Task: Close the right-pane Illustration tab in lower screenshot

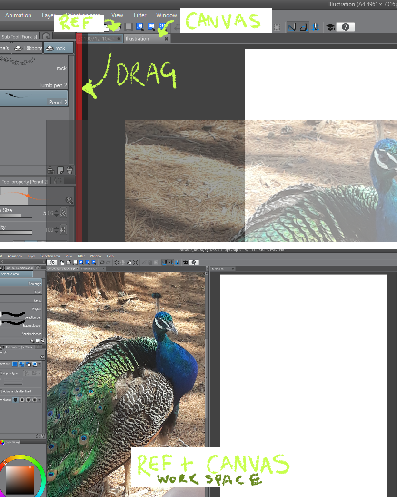Action: pos(233,269)
